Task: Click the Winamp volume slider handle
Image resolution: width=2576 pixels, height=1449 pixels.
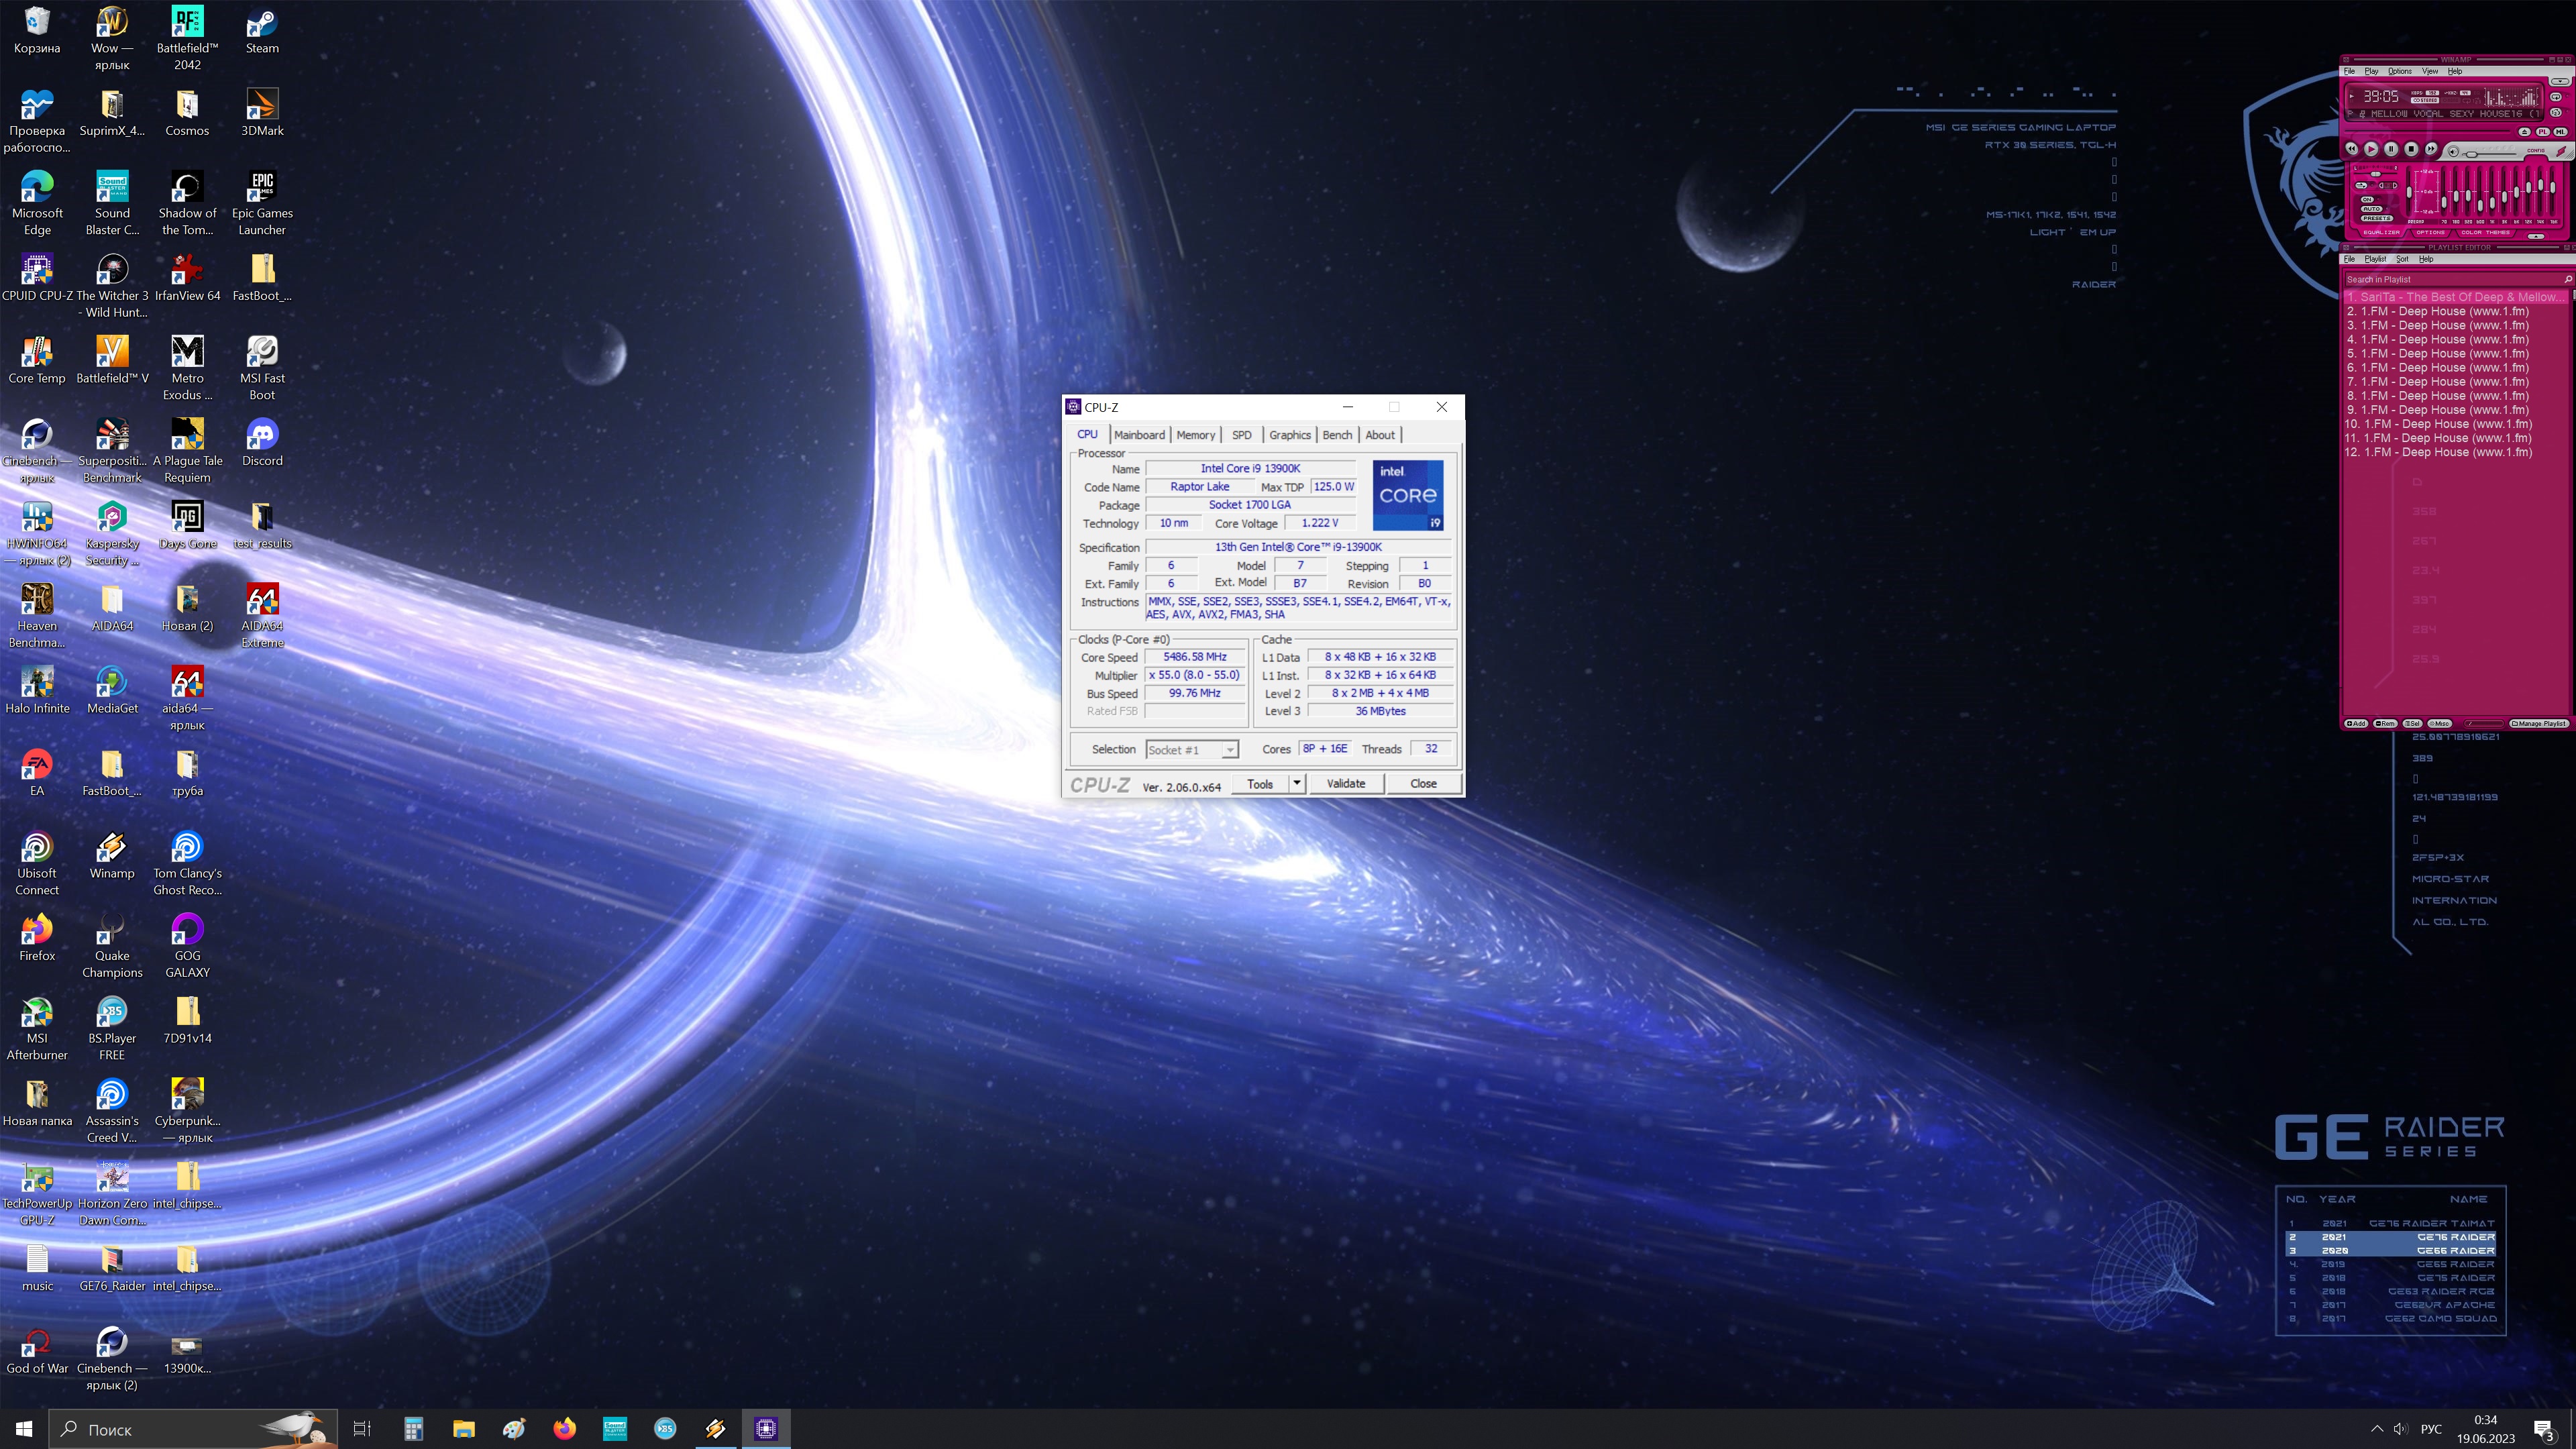Action: [x=2471, y=155]
